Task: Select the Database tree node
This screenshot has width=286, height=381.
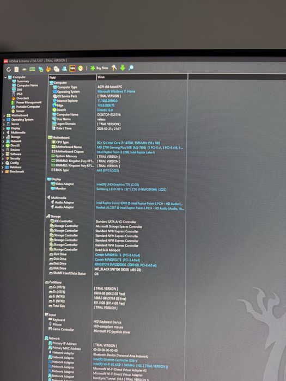Action: click(16, 168)
